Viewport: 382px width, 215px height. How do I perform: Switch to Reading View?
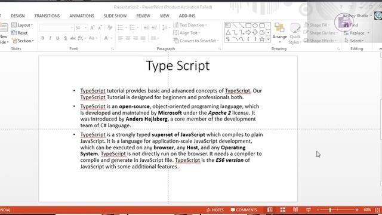point(295,210)
